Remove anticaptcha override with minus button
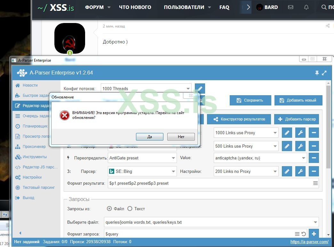Screen dimensions: 334x247 click(x=314, y=158)
